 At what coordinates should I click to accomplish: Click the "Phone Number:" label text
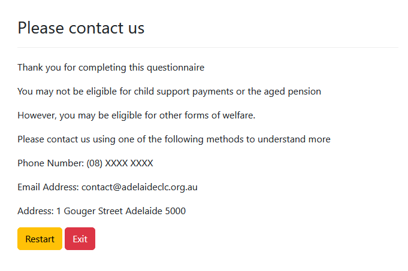50,163
